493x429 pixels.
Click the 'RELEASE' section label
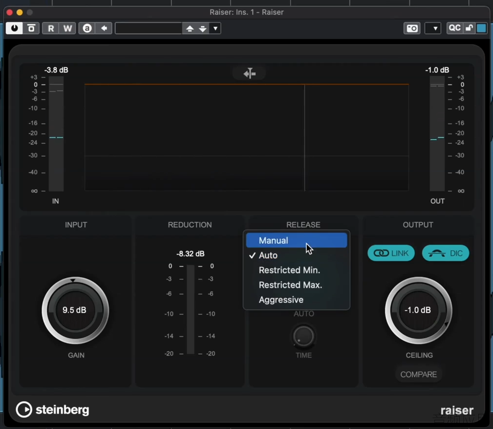[303, 225]
